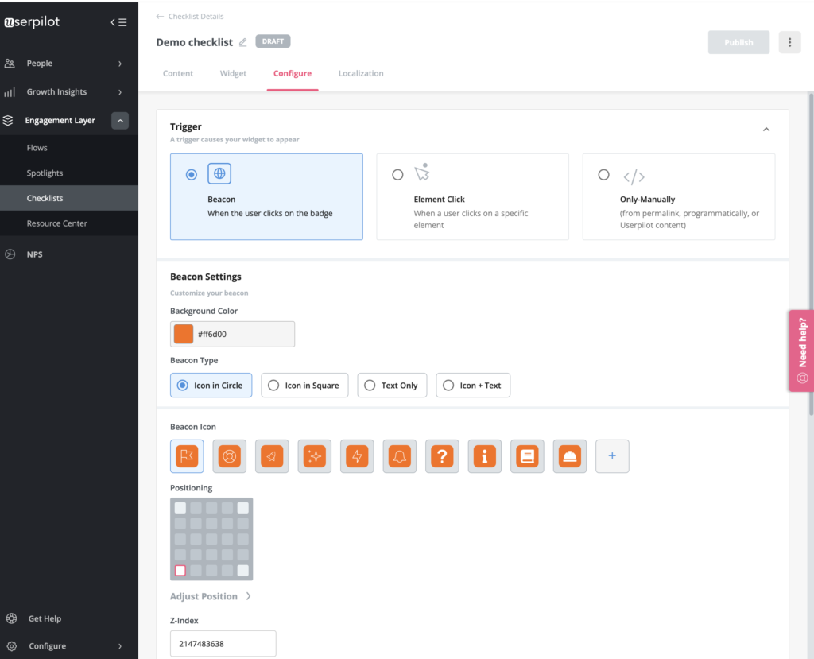Open Checklists in the sidebar
The width and height of the screenshot is (814, 659).
point(69,198)
